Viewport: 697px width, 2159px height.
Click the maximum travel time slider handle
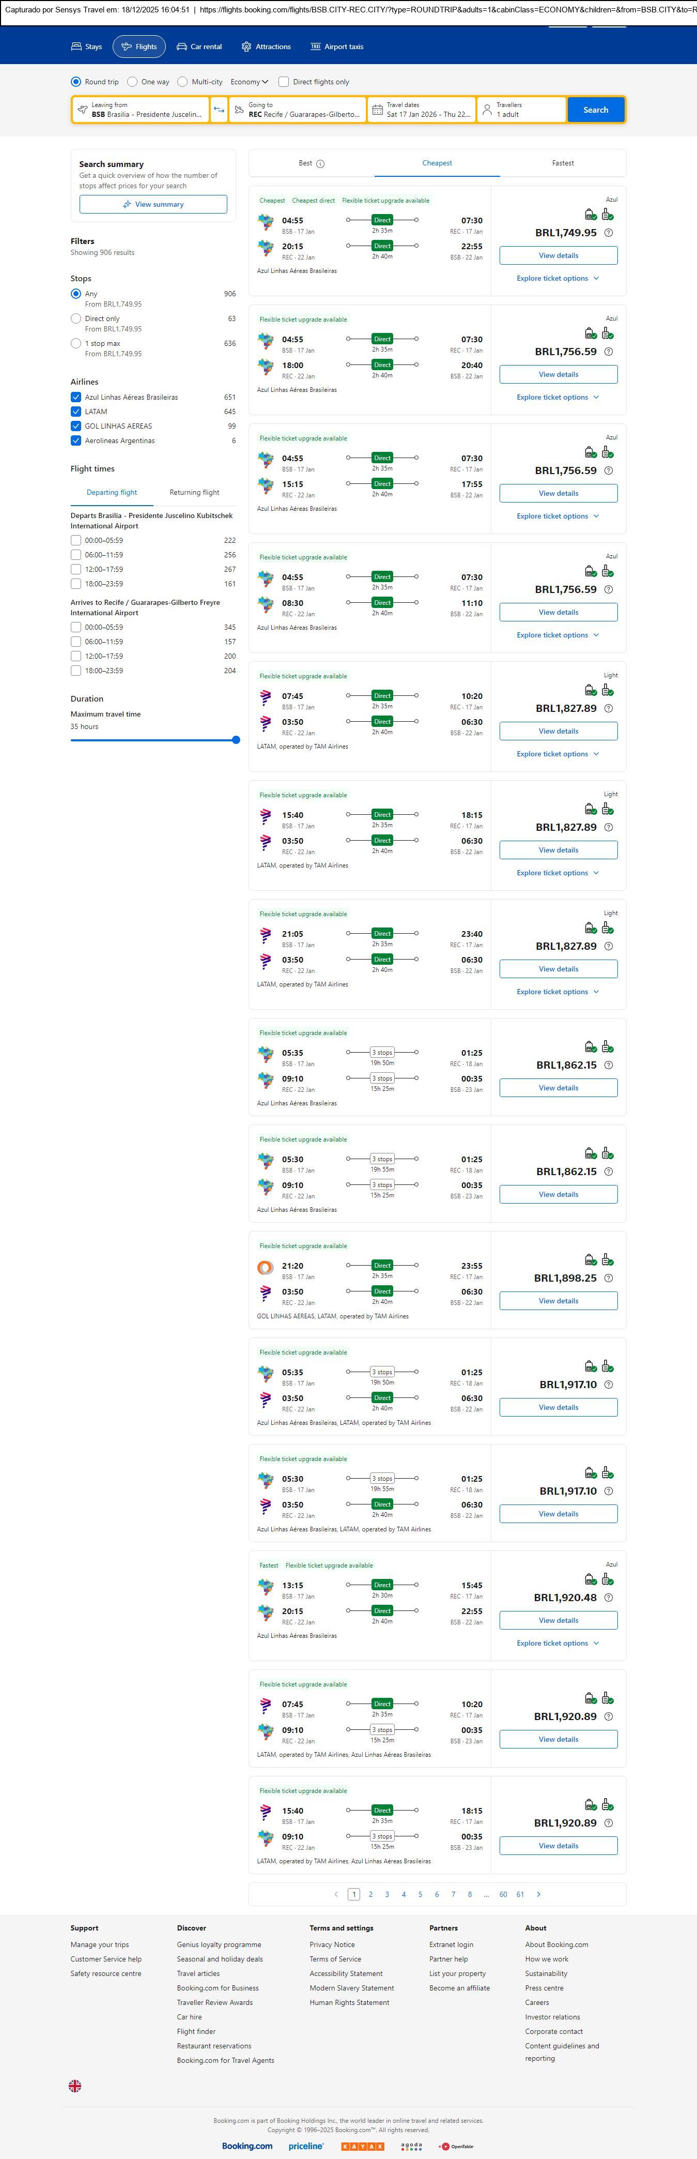coord(236,740)
